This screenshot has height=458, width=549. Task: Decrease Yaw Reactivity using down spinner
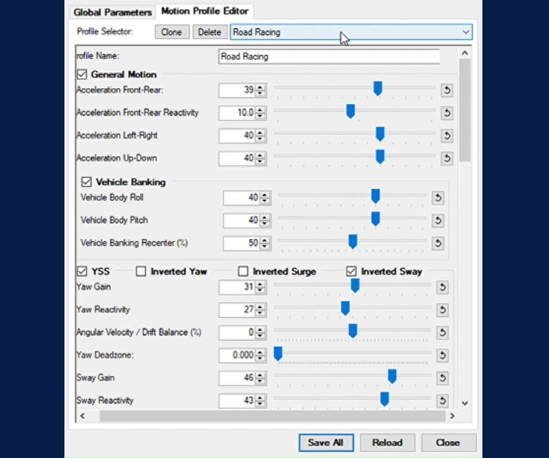260,314
